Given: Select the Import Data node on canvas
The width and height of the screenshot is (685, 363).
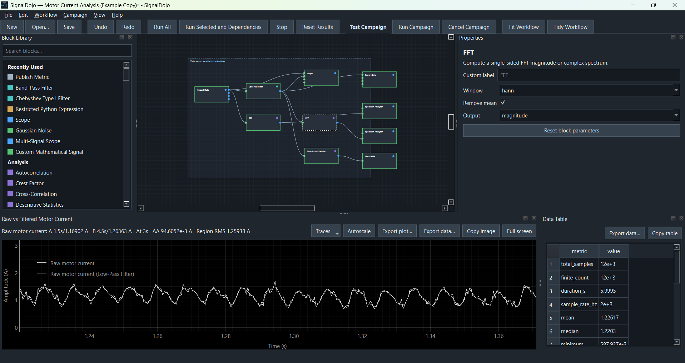Looking at the screenshot, I should 212,94.
